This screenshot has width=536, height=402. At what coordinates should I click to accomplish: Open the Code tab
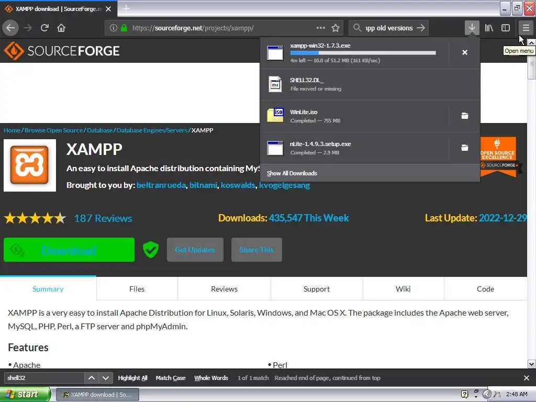(x=485, y=289)
